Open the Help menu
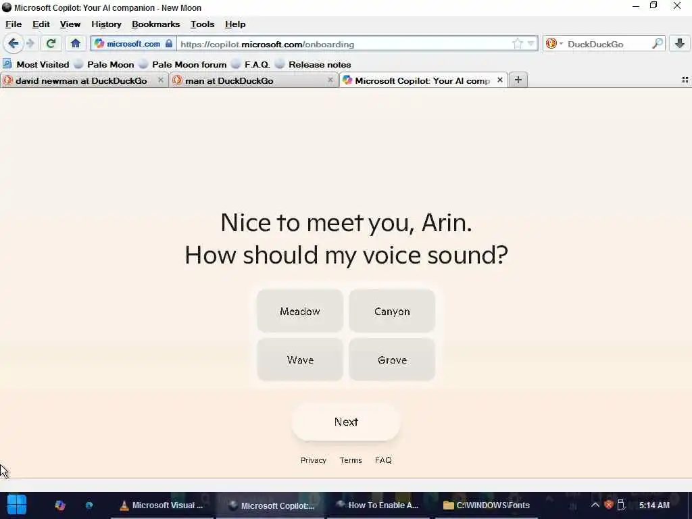This screenshot has height=519, width=692. 235,24
